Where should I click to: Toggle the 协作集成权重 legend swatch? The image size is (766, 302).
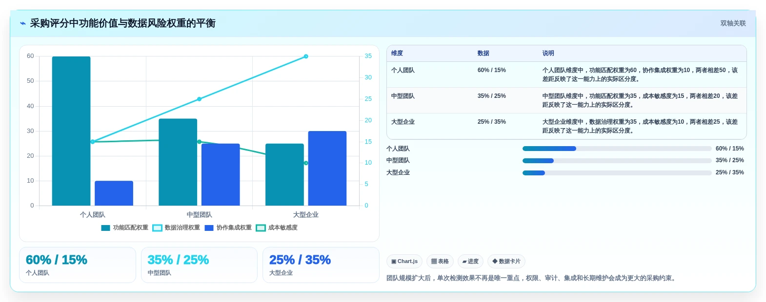[209, 228]
